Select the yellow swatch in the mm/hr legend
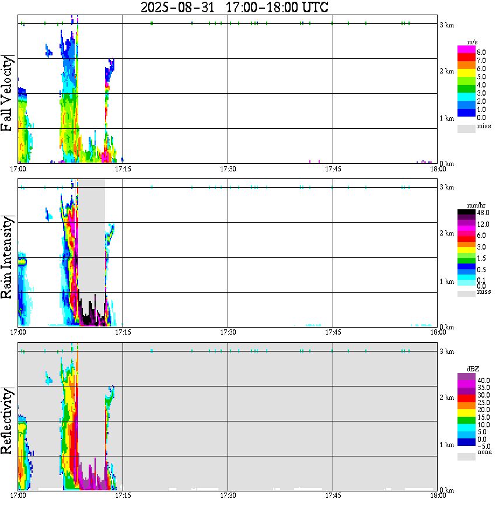This screenshot has width=496, height=506. point(466,250)
